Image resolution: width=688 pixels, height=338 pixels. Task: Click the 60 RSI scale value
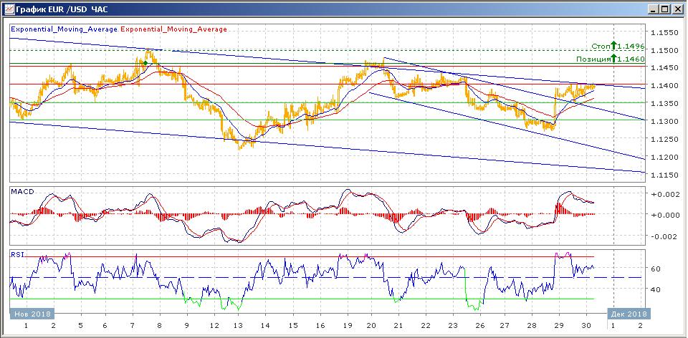click(x=655, y=269)
